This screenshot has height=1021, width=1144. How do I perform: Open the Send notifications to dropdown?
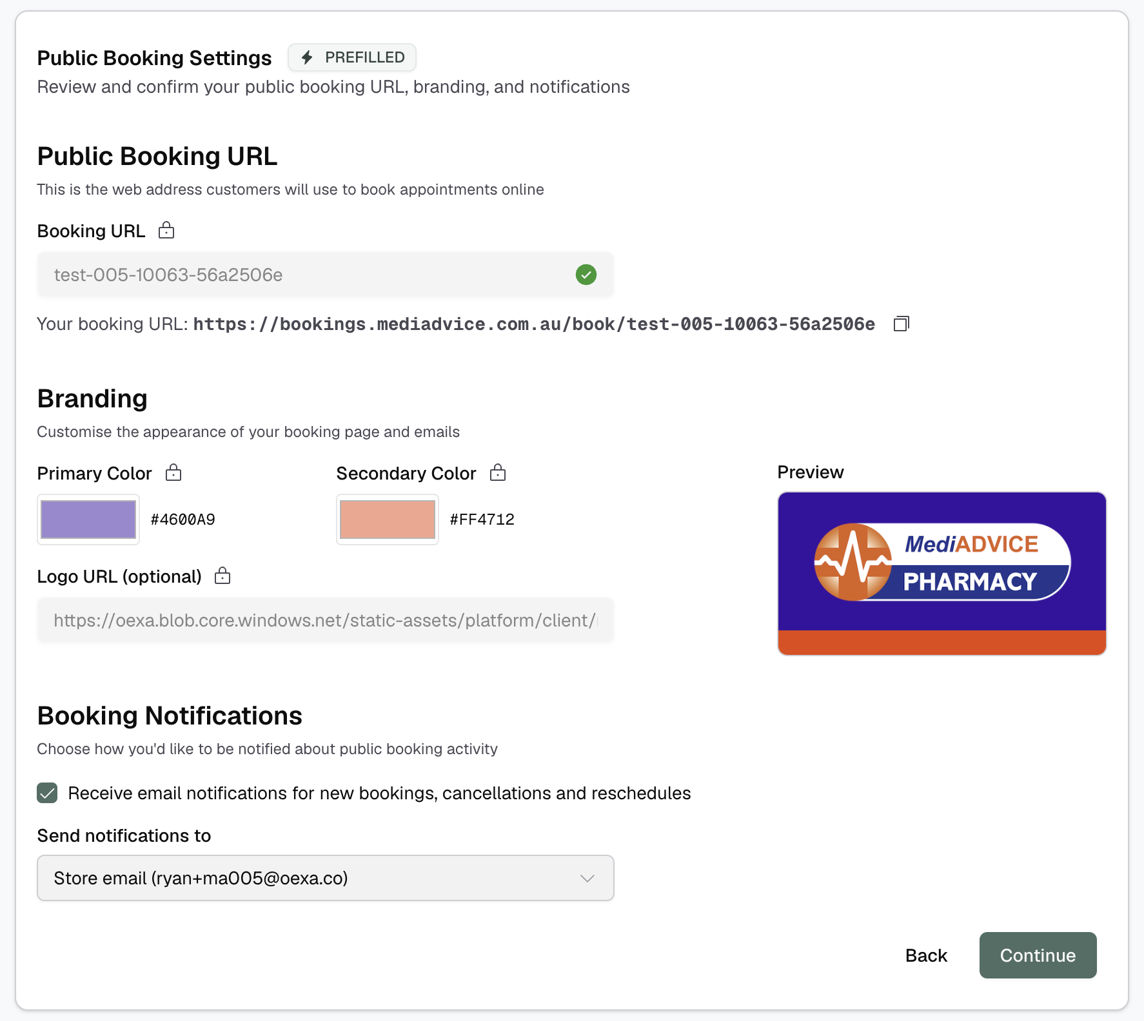coord(325,878)
